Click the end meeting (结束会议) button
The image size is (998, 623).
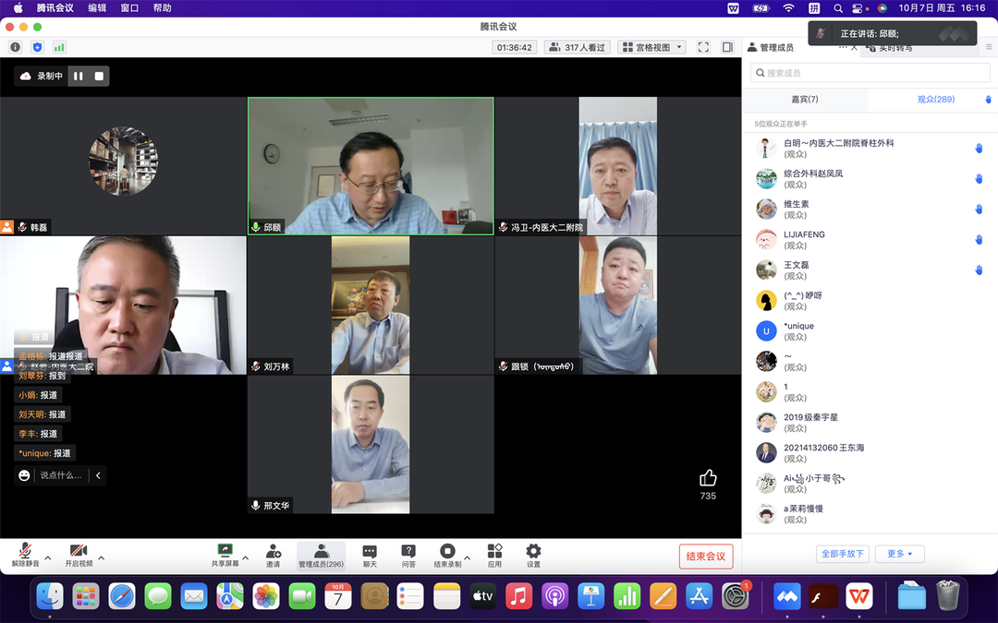707,556
